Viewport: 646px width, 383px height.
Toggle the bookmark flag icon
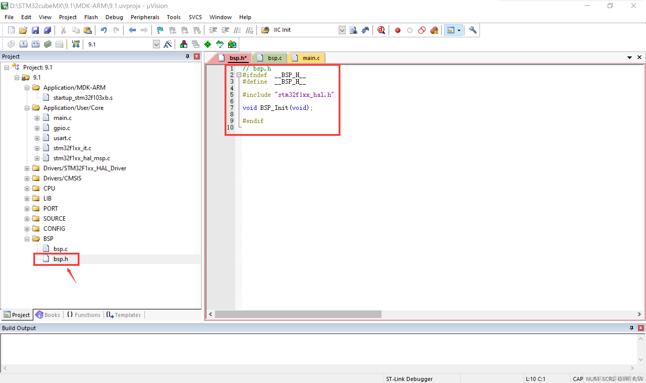coord(160,30)
